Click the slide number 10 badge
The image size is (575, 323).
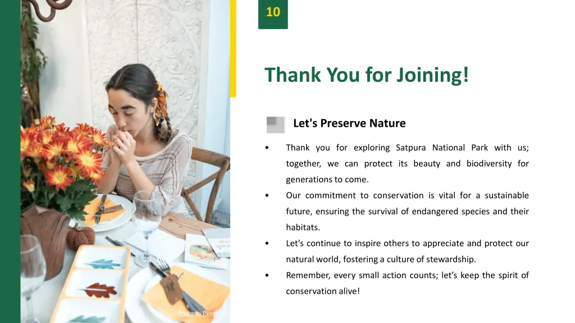pyautogui.click(x=273, y=14)
